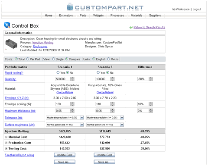The width and height of the screenshot is (208, 166).
Task: Select English units radio button
Action: [94, 59]
